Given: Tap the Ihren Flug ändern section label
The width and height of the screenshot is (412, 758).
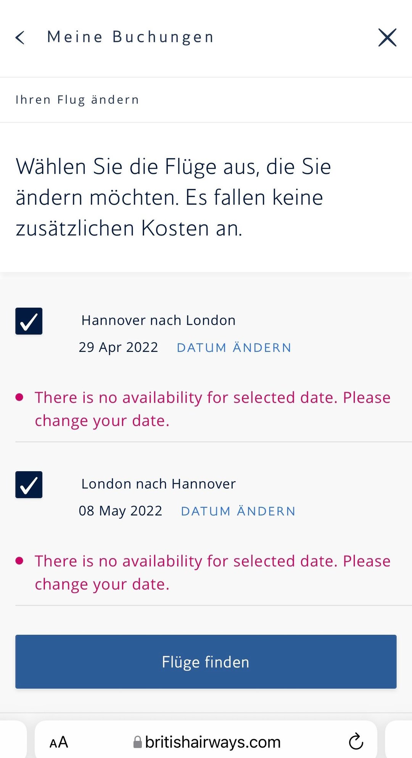Looking at the screenshot, I should (x=77, y=100).
